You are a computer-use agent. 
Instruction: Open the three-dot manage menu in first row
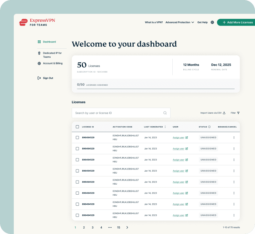coord(234,138)
